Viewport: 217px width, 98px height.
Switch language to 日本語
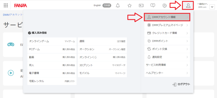tap(107, 5)
